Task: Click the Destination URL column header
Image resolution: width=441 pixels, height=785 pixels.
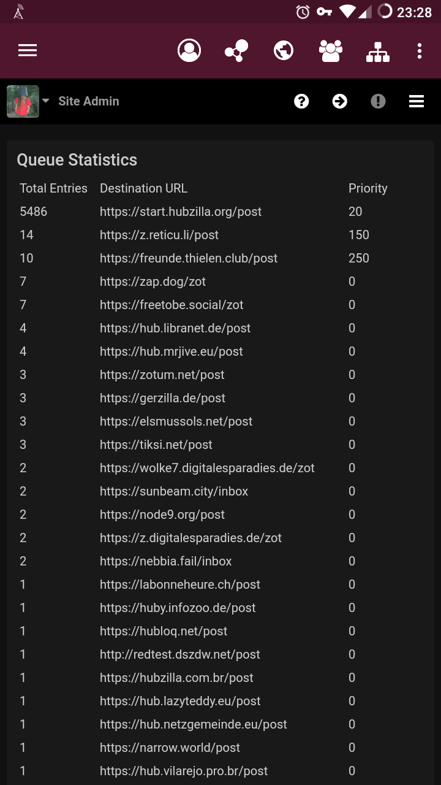Action: tap(143, 188)
